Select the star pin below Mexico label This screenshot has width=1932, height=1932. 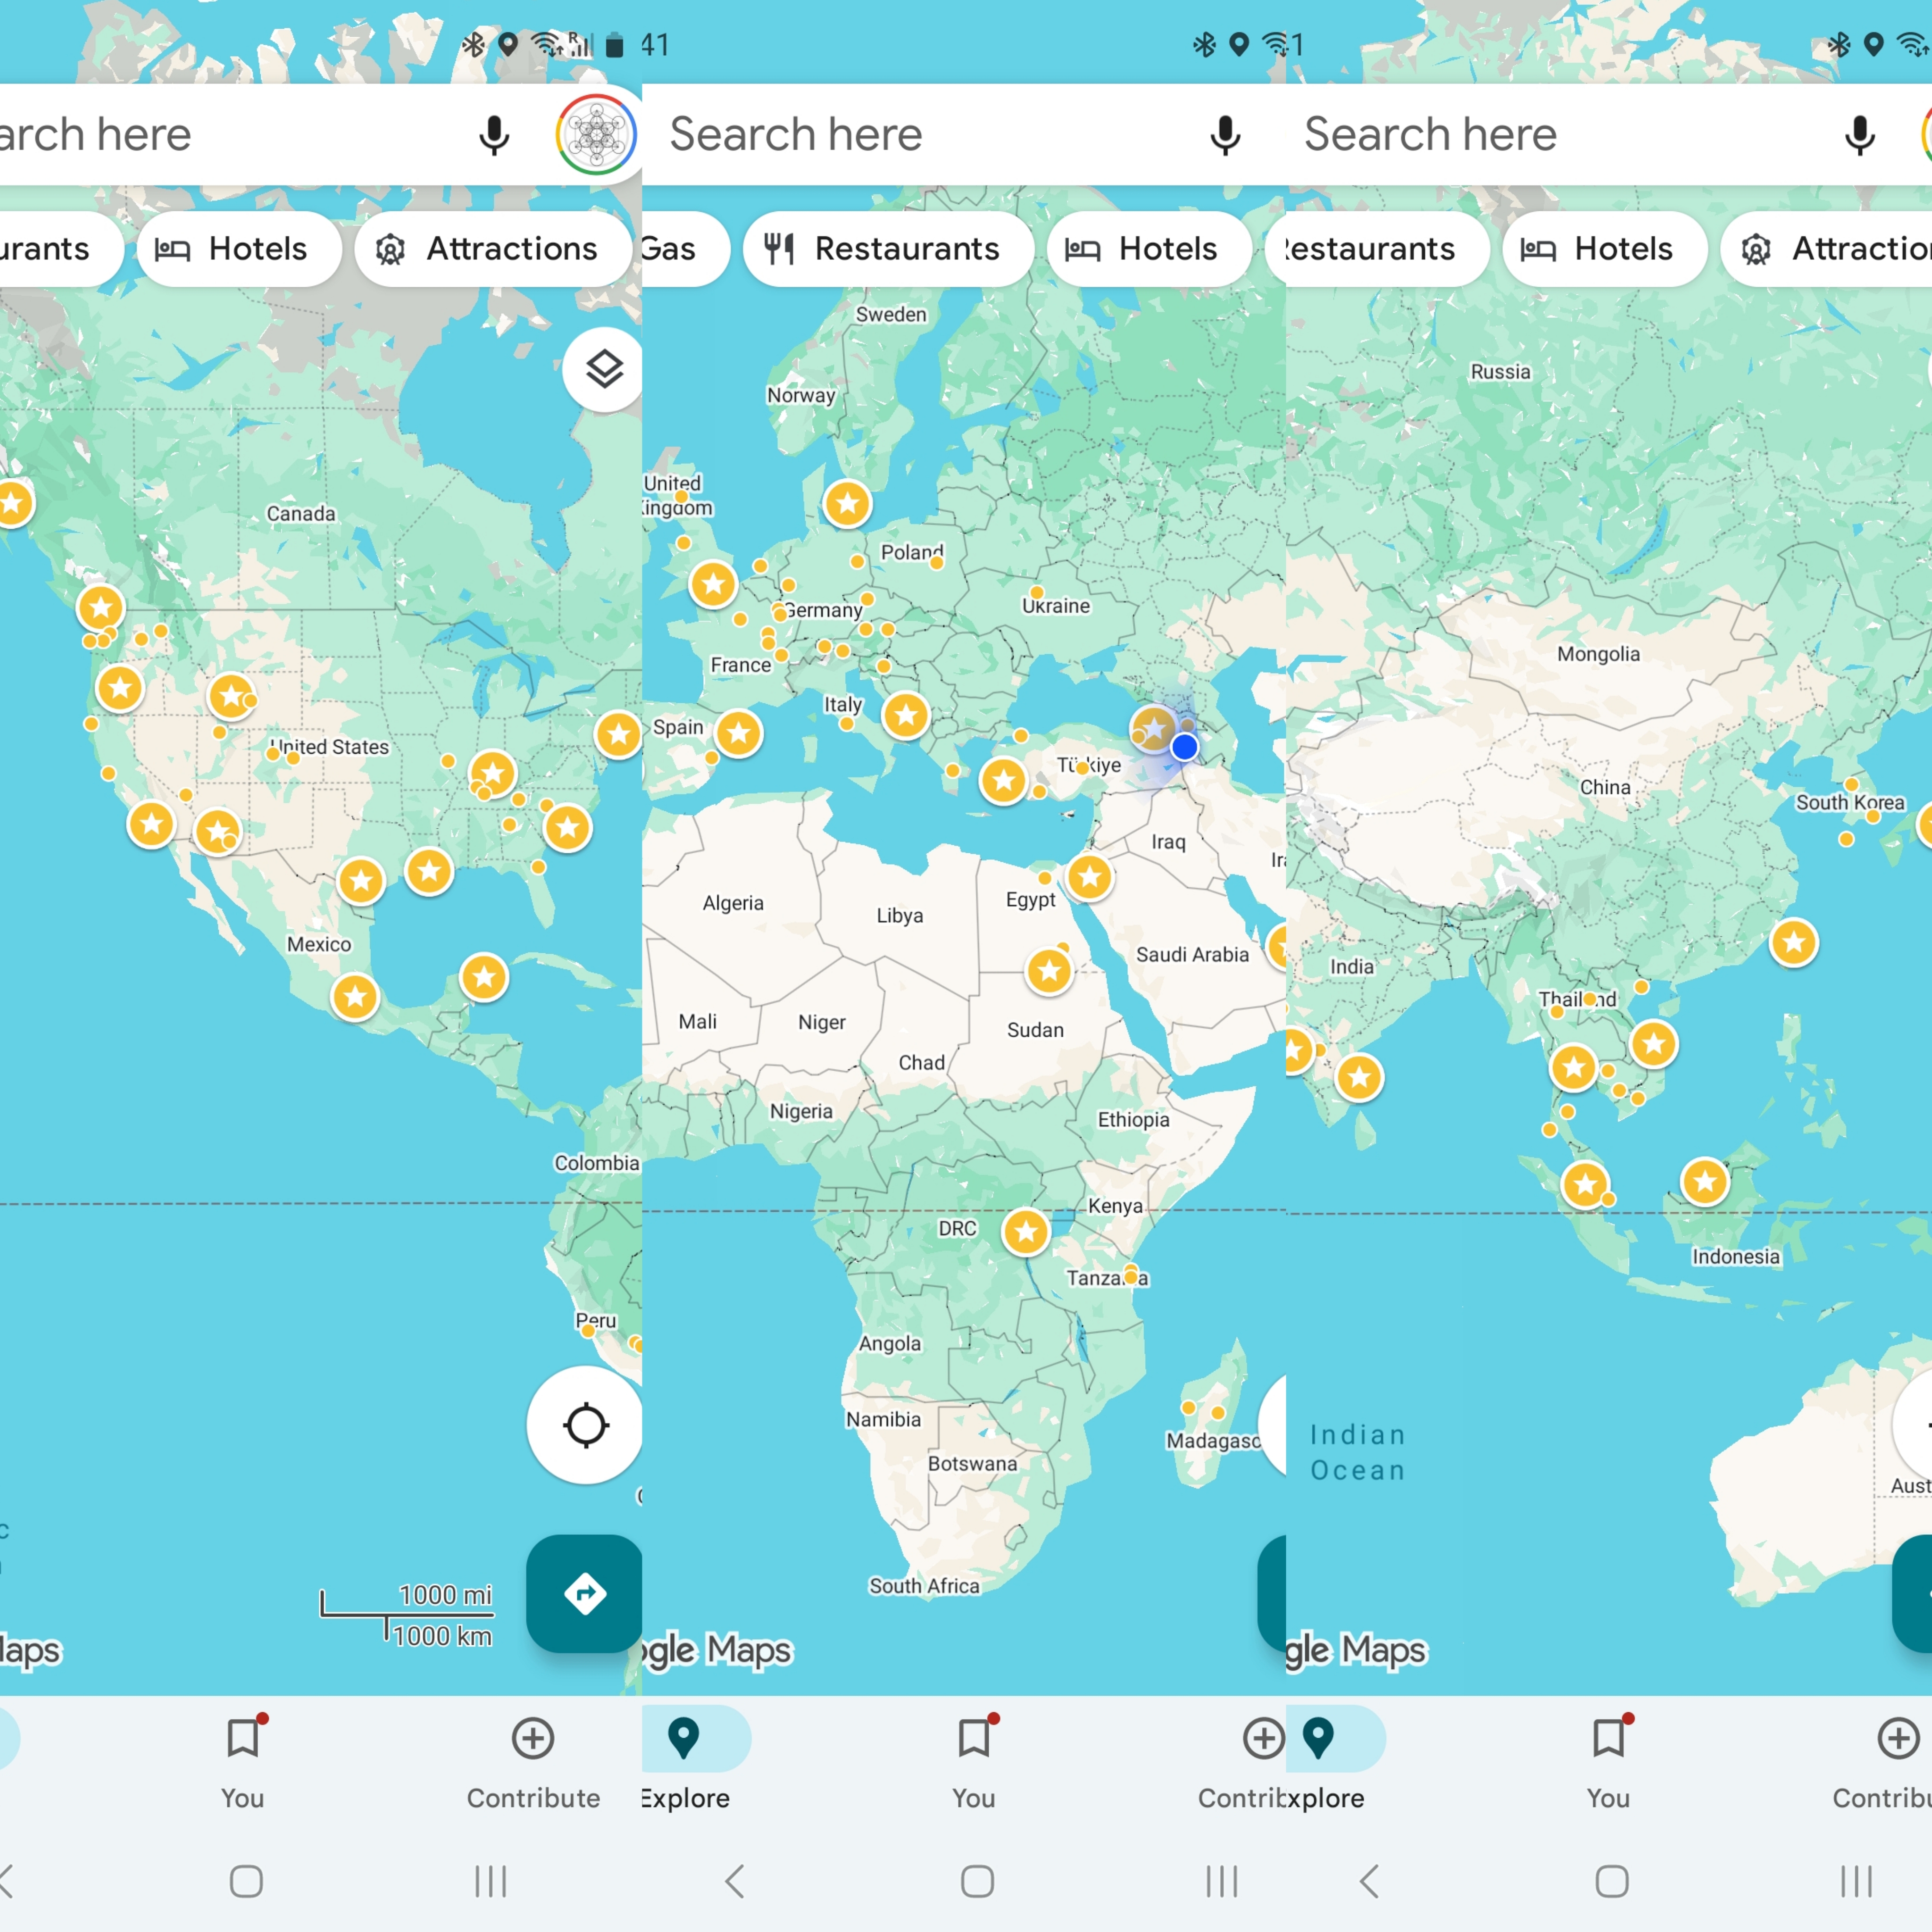pyautogui.click(x=355, y=996)
